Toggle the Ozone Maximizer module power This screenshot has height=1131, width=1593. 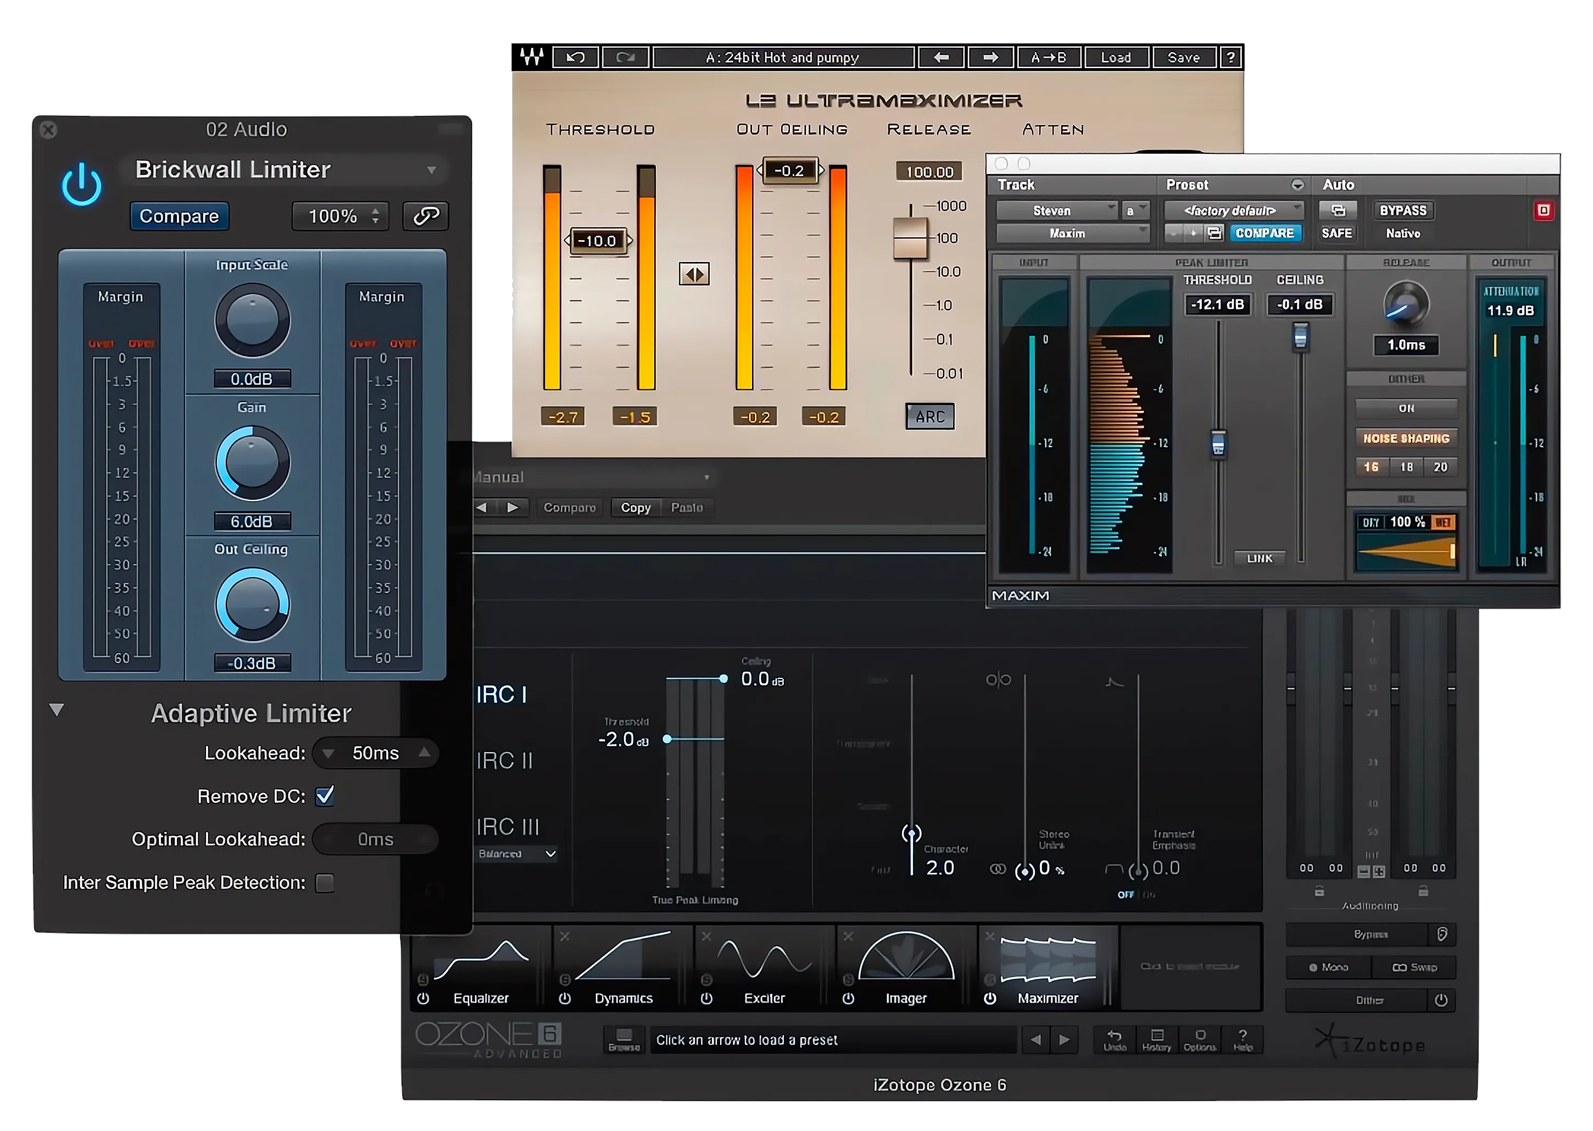(x=989, y=998)
